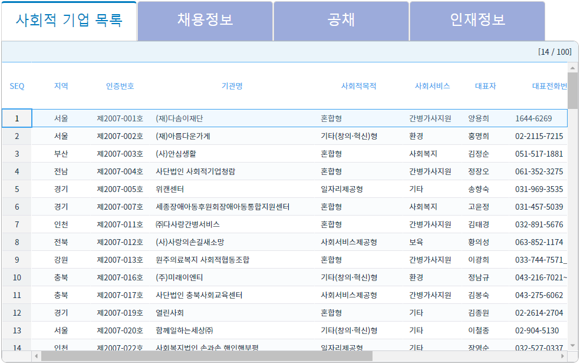The image size is (580, 364).
Task: Click the 인증번호 column header
Action: 120,86
